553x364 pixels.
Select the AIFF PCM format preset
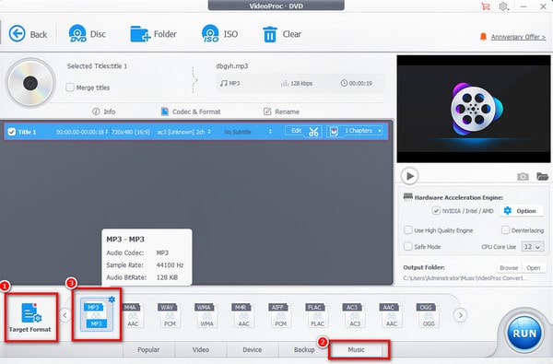tap(280, 315)
